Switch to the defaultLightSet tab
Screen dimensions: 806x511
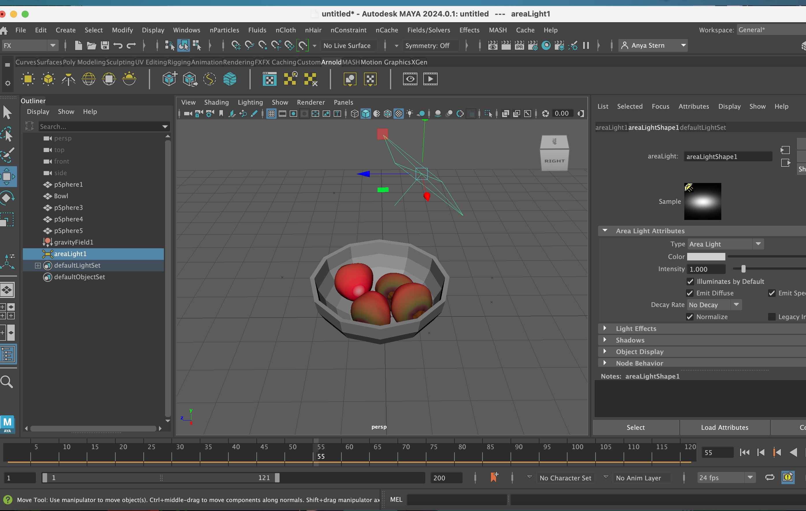coord(703,127)
